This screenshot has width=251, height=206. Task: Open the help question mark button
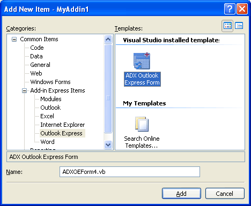pos(230,9)
